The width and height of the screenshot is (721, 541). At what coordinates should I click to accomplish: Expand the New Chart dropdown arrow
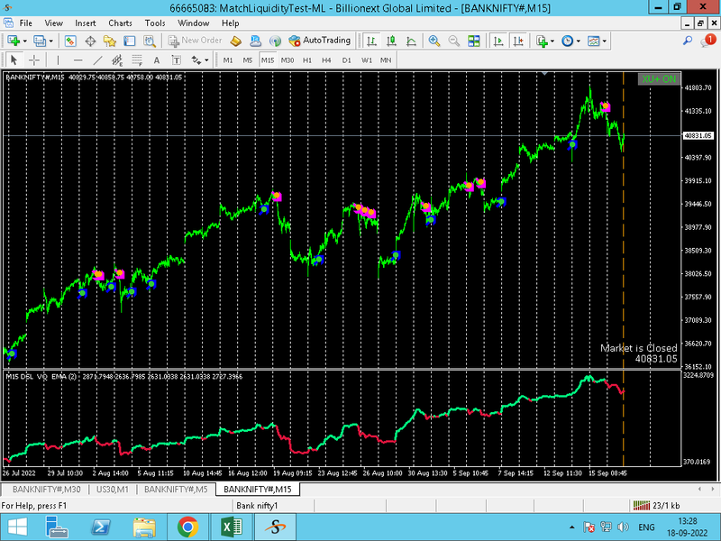(25, 41)
